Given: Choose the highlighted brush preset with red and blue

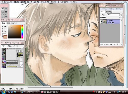Looking at the screenshot, I should [4, 61].
